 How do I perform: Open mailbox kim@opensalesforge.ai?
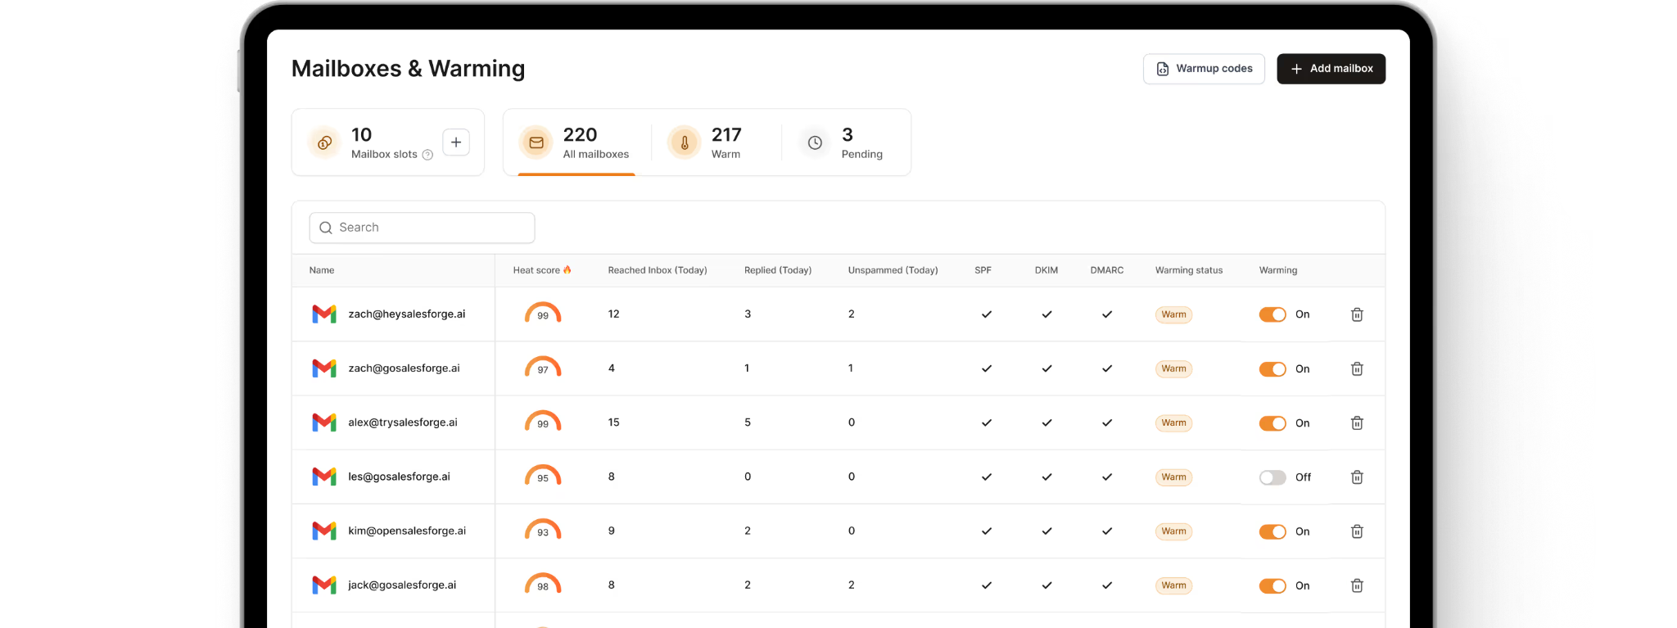(x=407, y=531)
